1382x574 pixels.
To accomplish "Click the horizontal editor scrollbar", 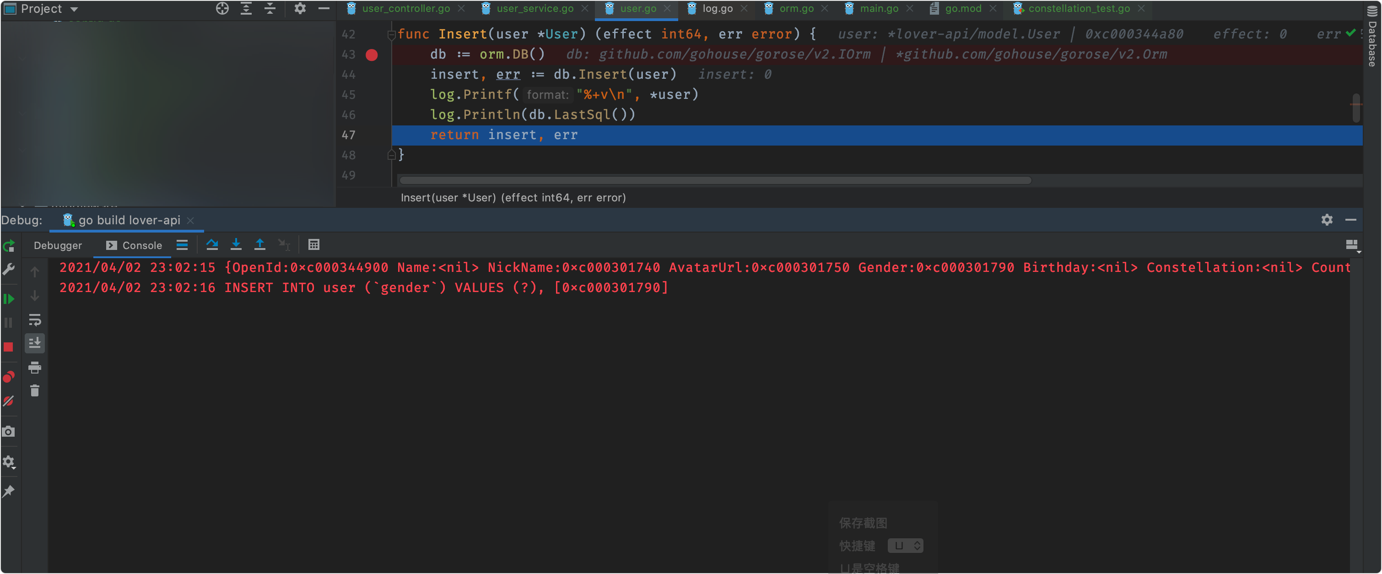I will (715, 181).
